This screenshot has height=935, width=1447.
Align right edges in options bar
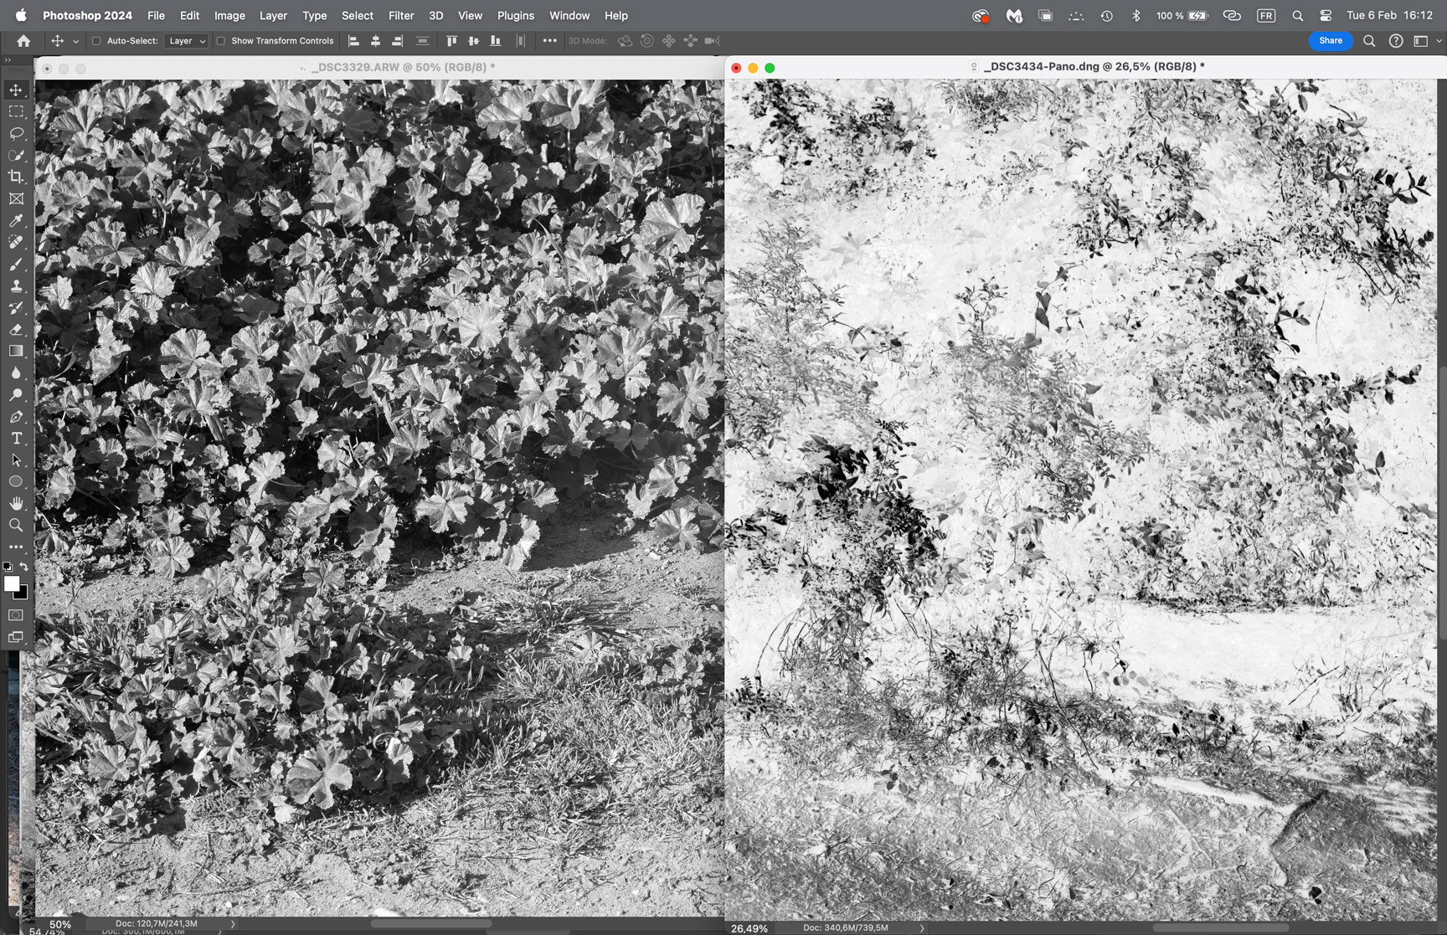click(397, 40)
